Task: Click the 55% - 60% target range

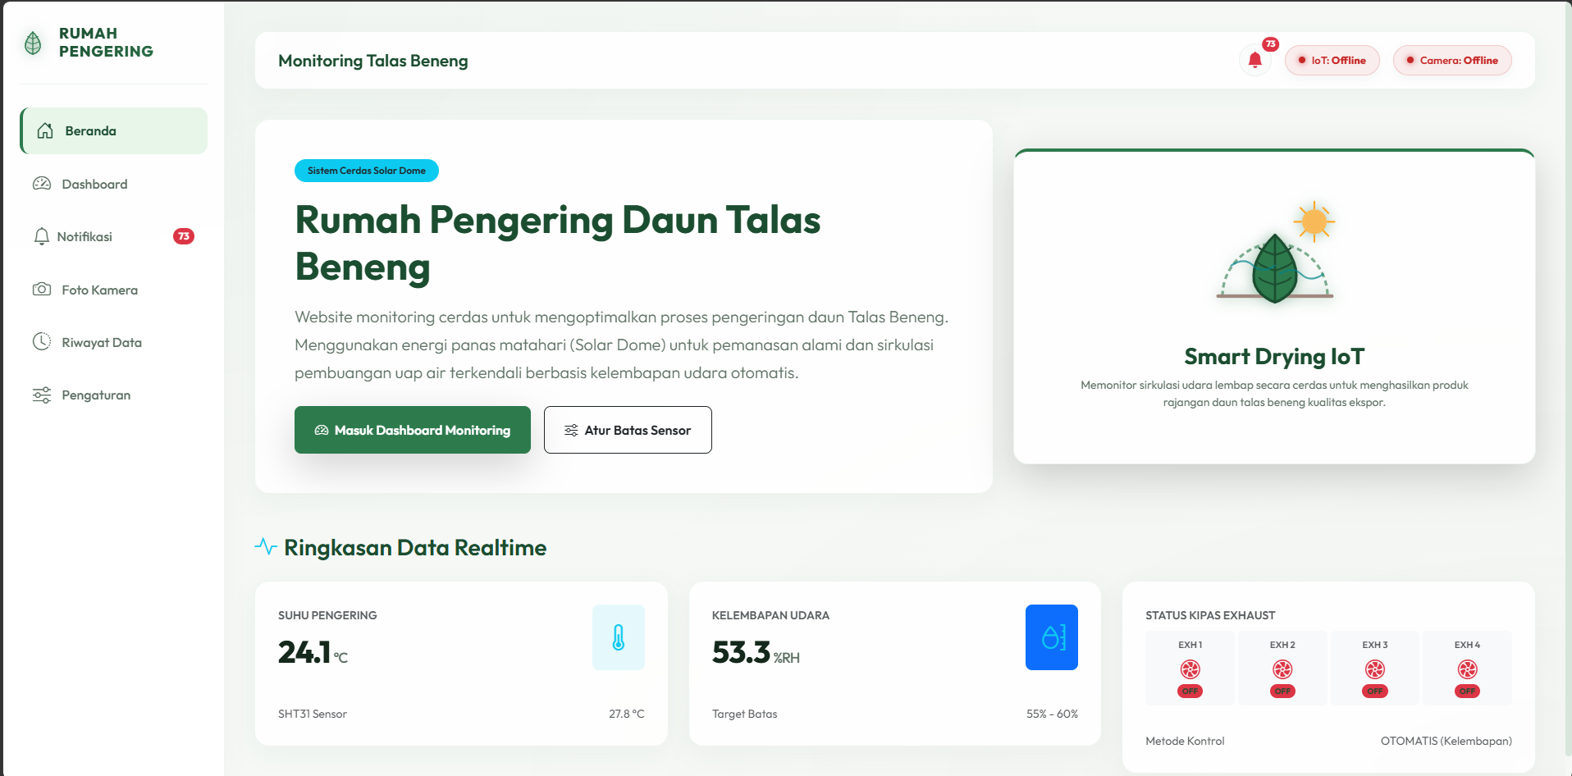Action: pyautogui.click(x=1052, y=714)
